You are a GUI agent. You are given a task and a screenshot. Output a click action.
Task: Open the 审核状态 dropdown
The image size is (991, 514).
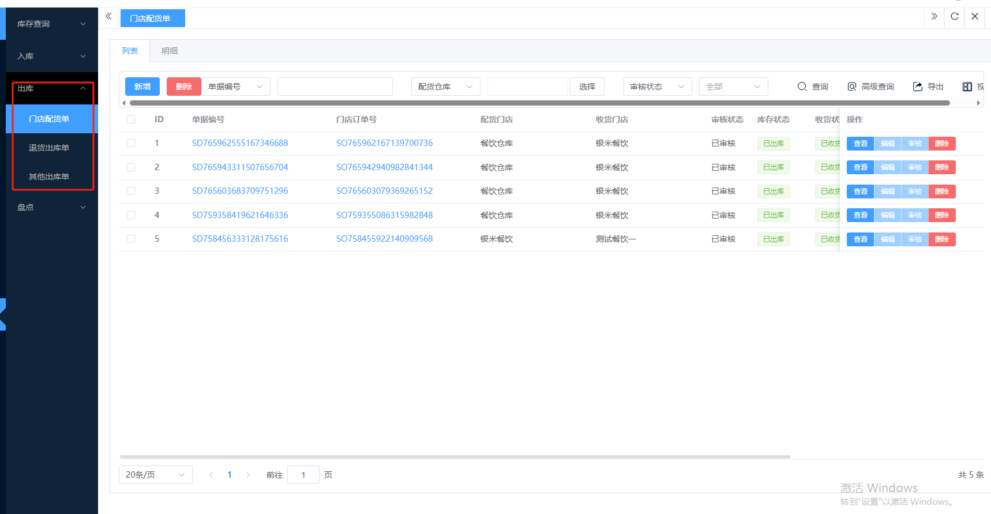coord(657,87)
